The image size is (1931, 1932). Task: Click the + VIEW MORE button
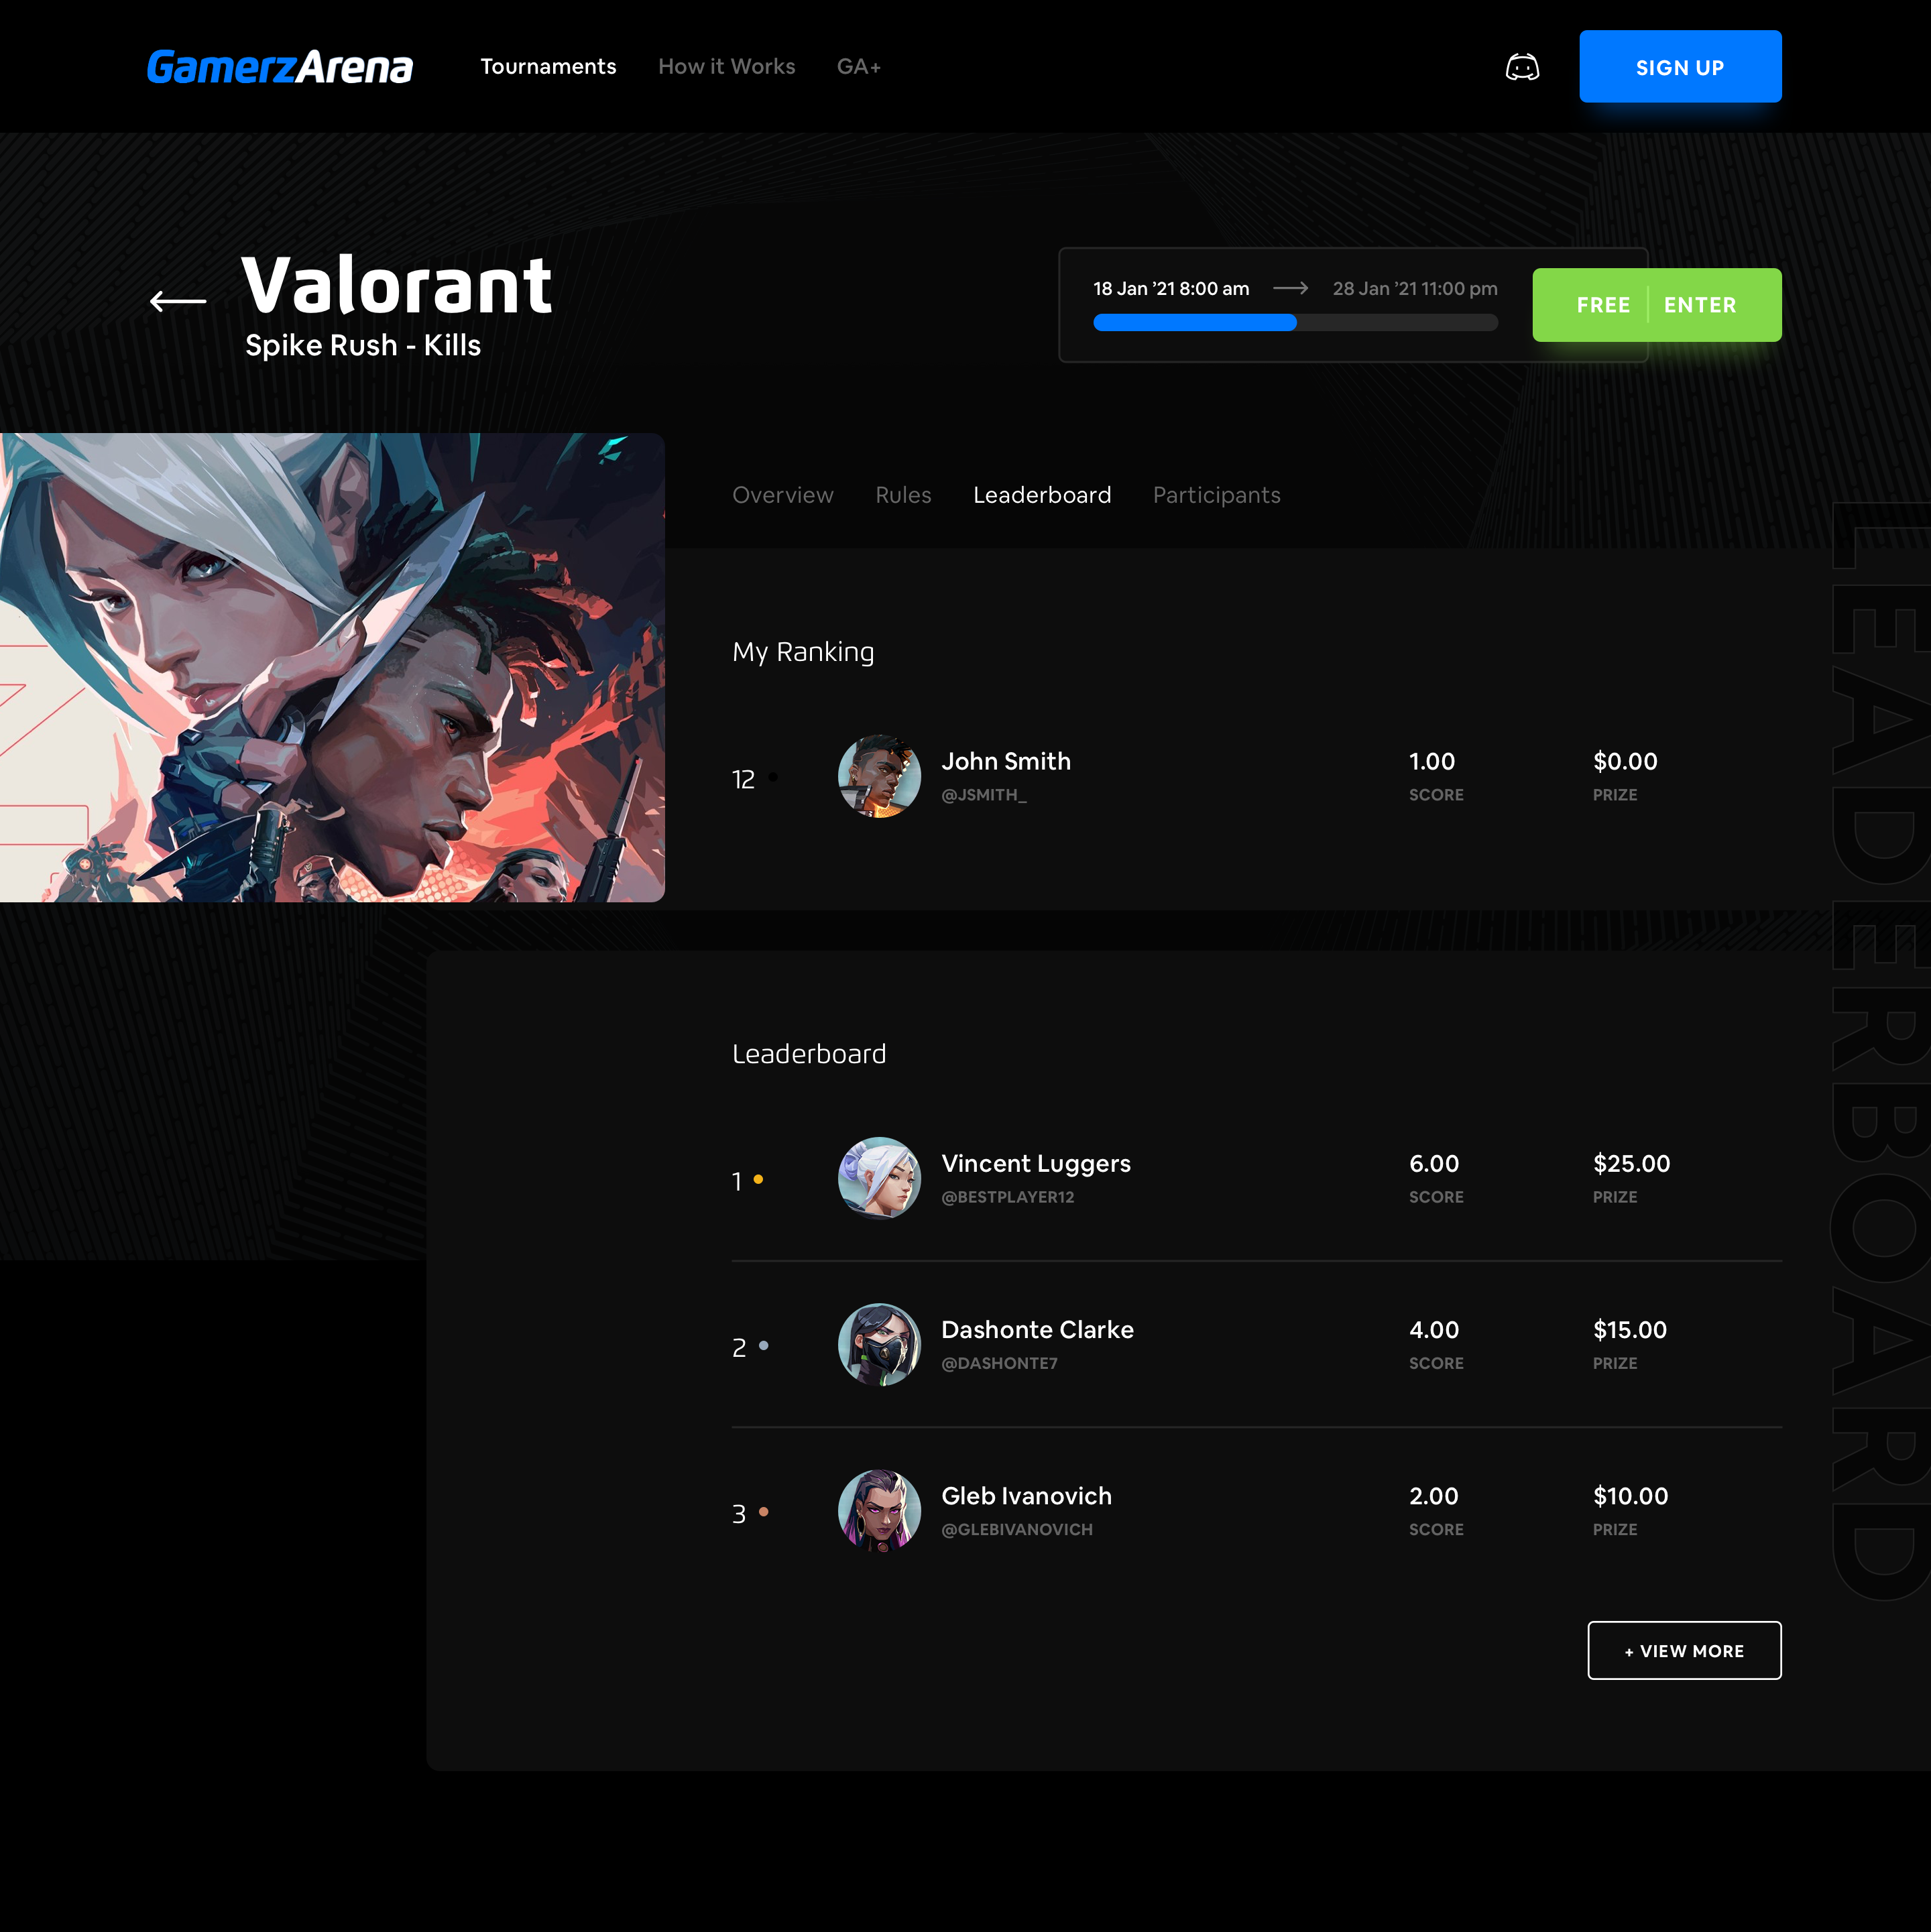pos(1684,1650)
